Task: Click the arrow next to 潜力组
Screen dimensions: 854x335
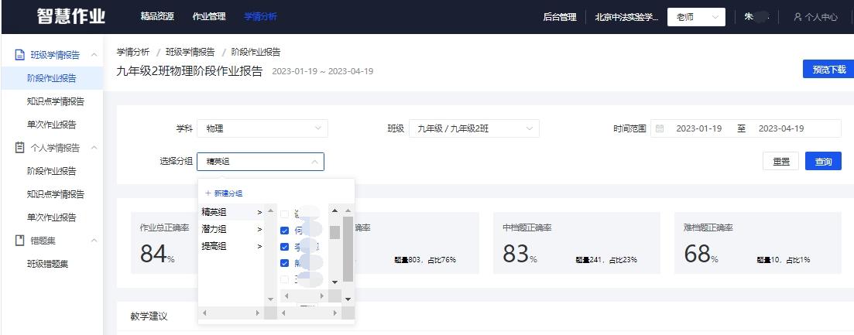Action: click(259, 229)
